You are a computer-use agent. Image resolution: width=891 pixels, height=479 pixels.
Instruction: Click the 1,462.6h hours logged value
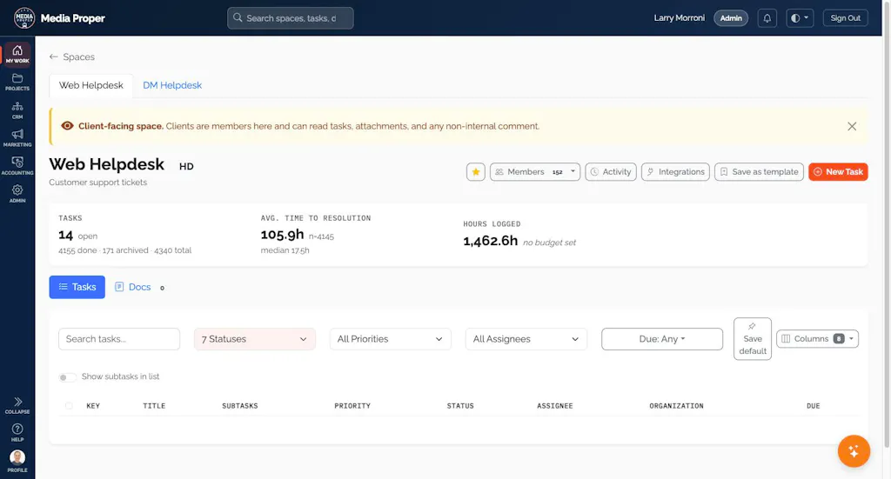(491, 241)
